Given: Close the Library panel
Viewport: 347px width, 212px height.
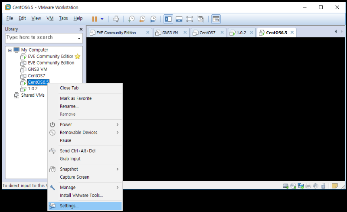Looking at the screenshot, I should (81, 29).
